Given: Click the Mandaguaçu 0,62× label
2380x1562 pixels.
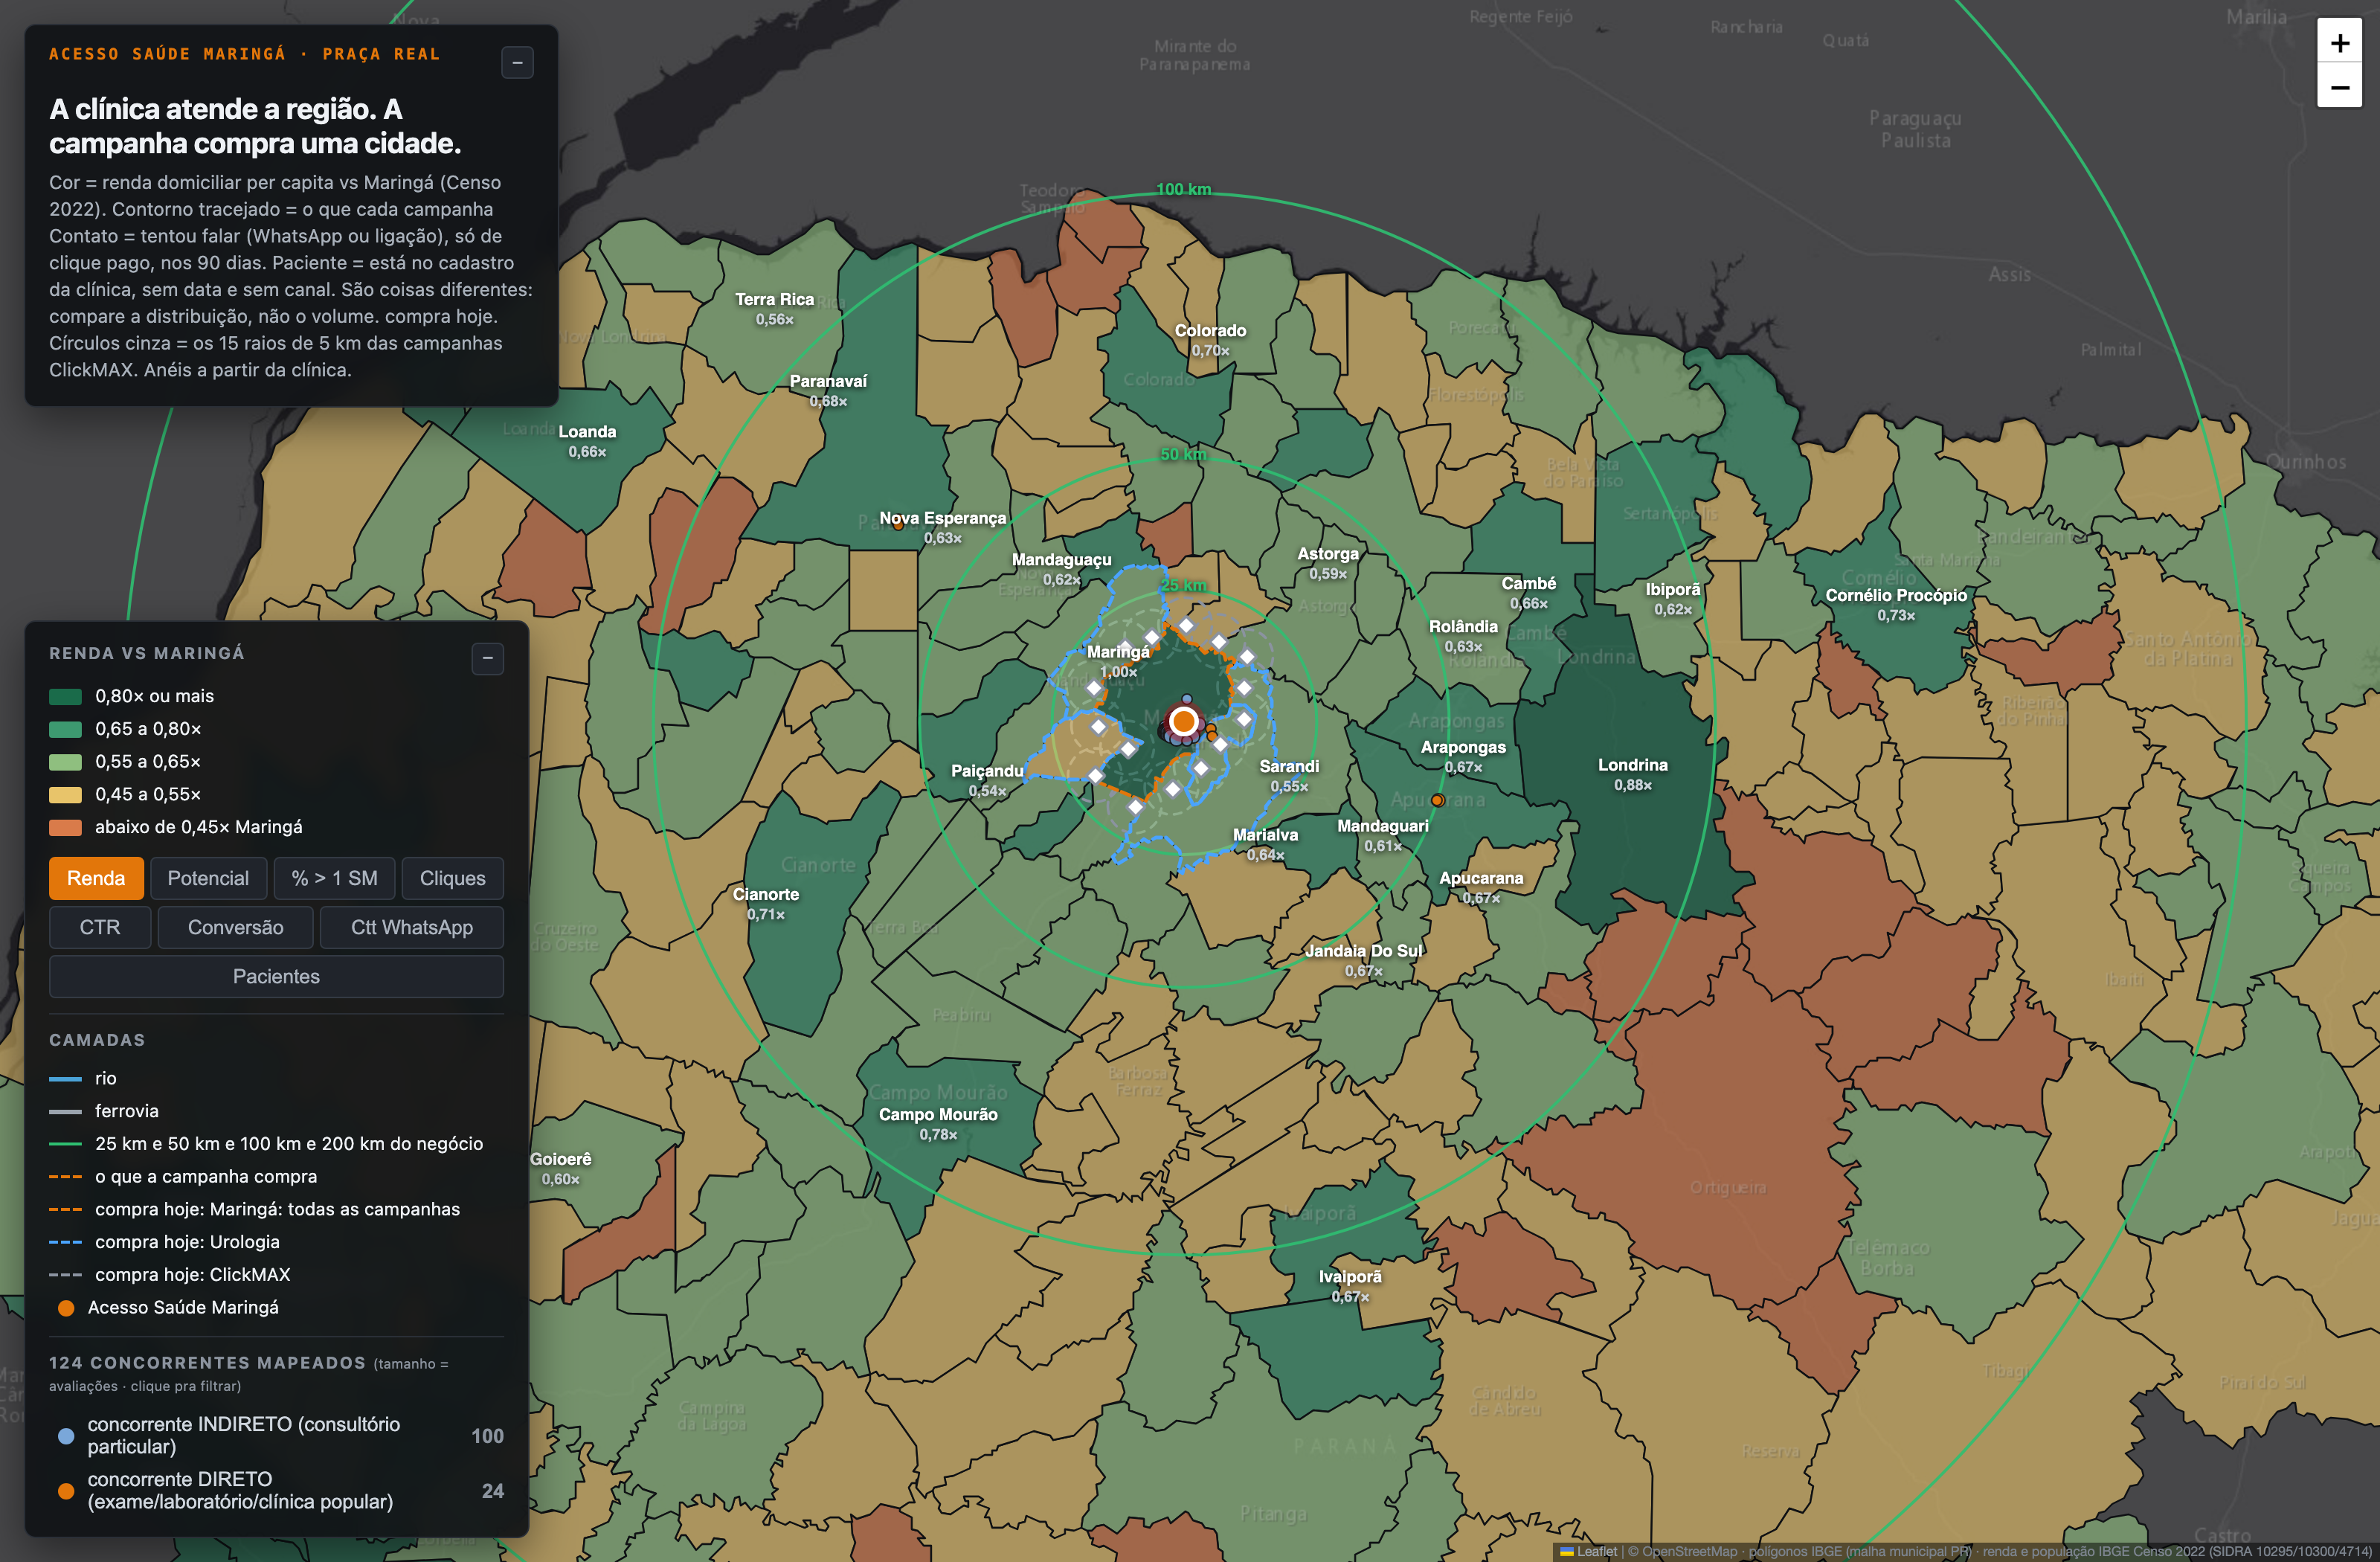Looking at the screenshot, I should point(1062,569).
